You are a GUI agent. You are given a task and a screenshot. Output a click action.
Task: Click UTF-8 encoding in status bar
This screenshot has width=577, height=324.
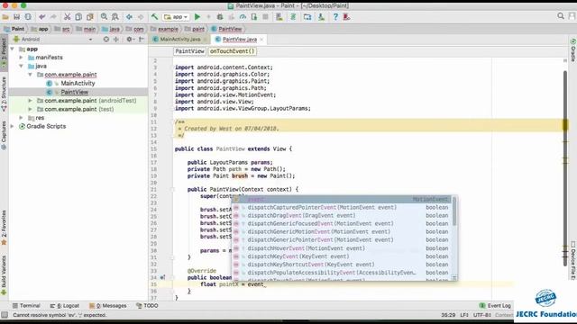(x=481, y=315)
